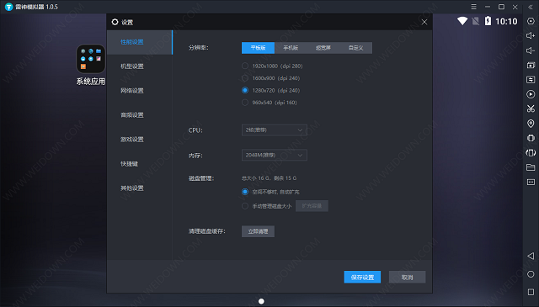Viewport: 539px width, 307px height.
Task: Click the volume down speaker icon
Action: (x=531, y=50)
